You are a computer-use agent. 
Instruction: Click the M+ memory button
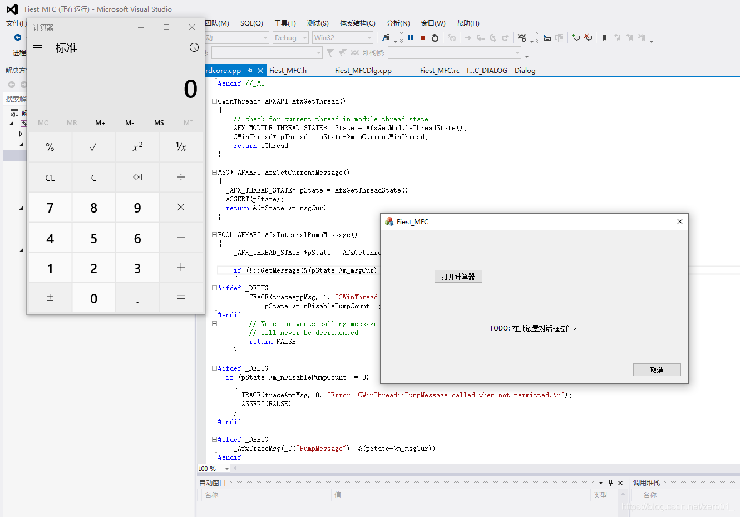point(100,122)
